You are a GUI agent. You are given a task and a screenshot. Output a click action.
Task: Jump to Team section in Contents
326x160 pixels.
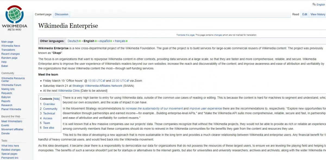point(46,123)
